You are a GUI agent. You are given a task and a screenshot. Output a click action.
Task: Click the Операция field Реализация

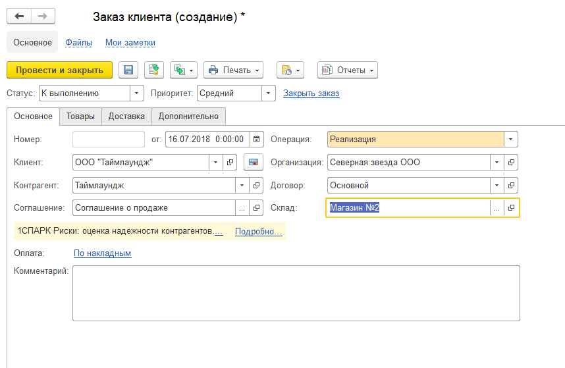pyautogui.click(x=416, y=140)
